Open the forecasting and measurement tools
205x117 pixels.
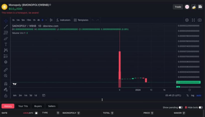tap(6, 56)
